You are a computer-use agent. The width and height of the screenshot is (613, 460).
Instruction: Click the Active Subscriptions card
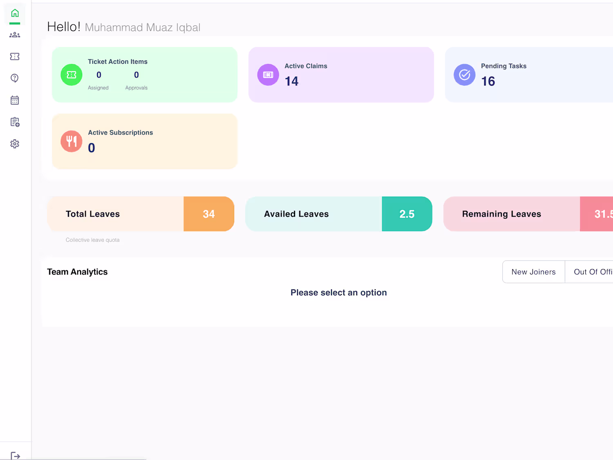tap(145, 141)
